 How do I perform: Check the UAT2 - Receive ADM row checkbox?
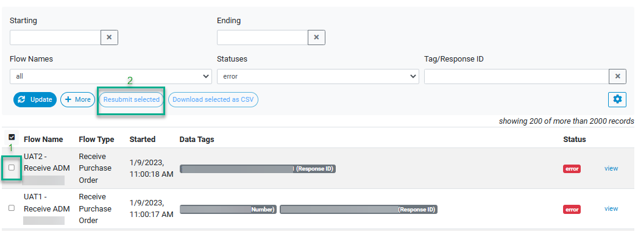point(12,167)
